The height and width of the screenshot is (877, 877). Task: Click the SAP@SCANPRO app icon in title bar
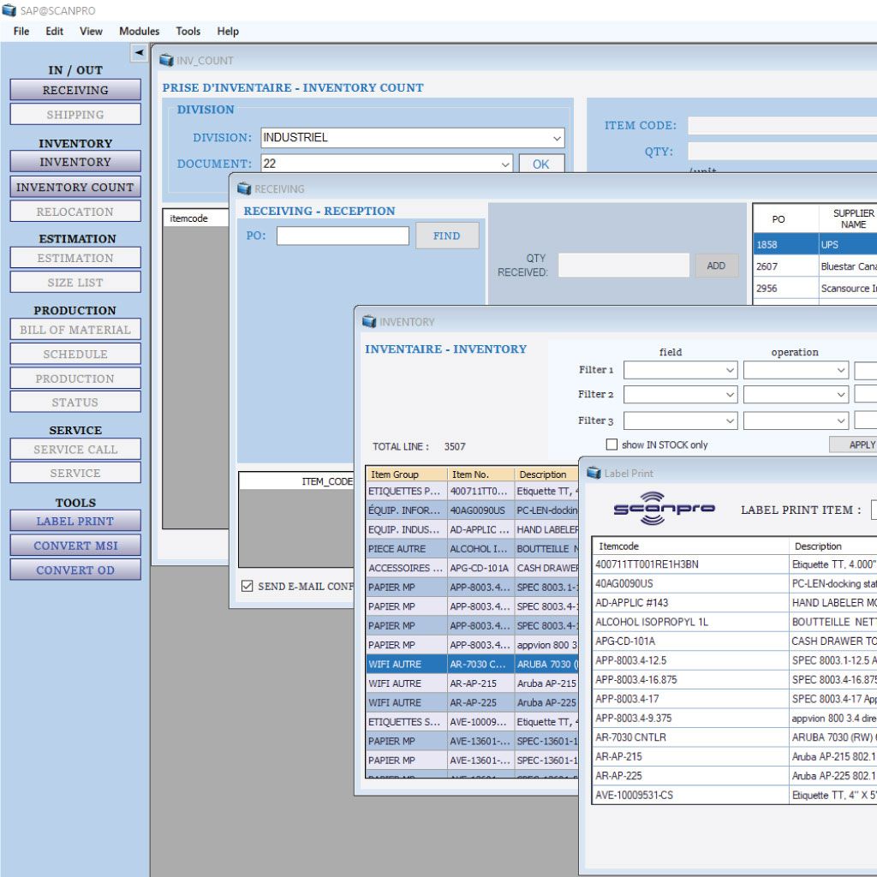9,10
